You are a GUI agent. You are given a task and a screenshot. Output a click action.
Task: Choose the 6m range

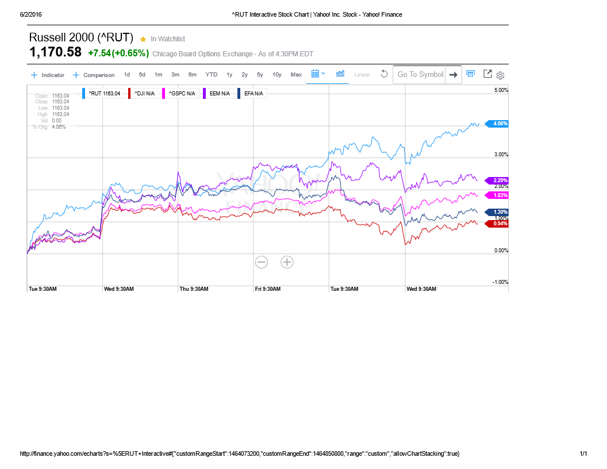pos(192,75)
